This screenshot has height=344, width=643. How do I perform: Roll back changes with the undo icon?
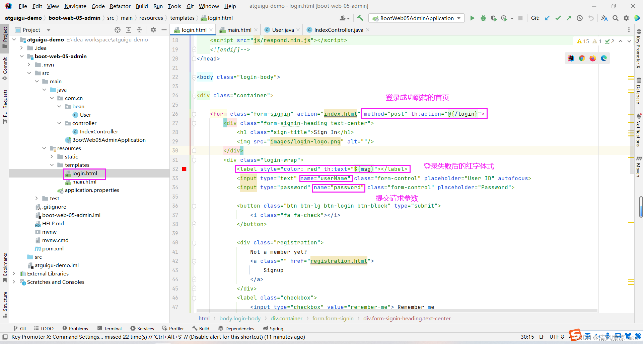pos(591,18)
